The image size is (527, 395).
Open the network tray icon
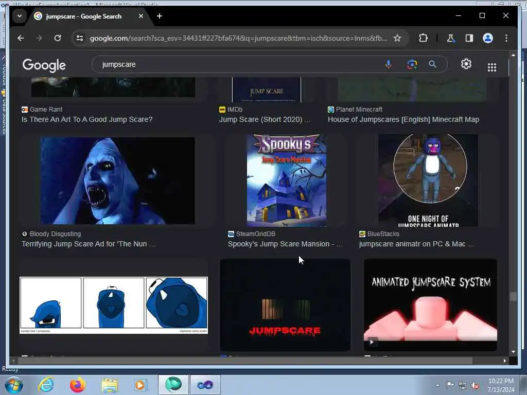463,386
